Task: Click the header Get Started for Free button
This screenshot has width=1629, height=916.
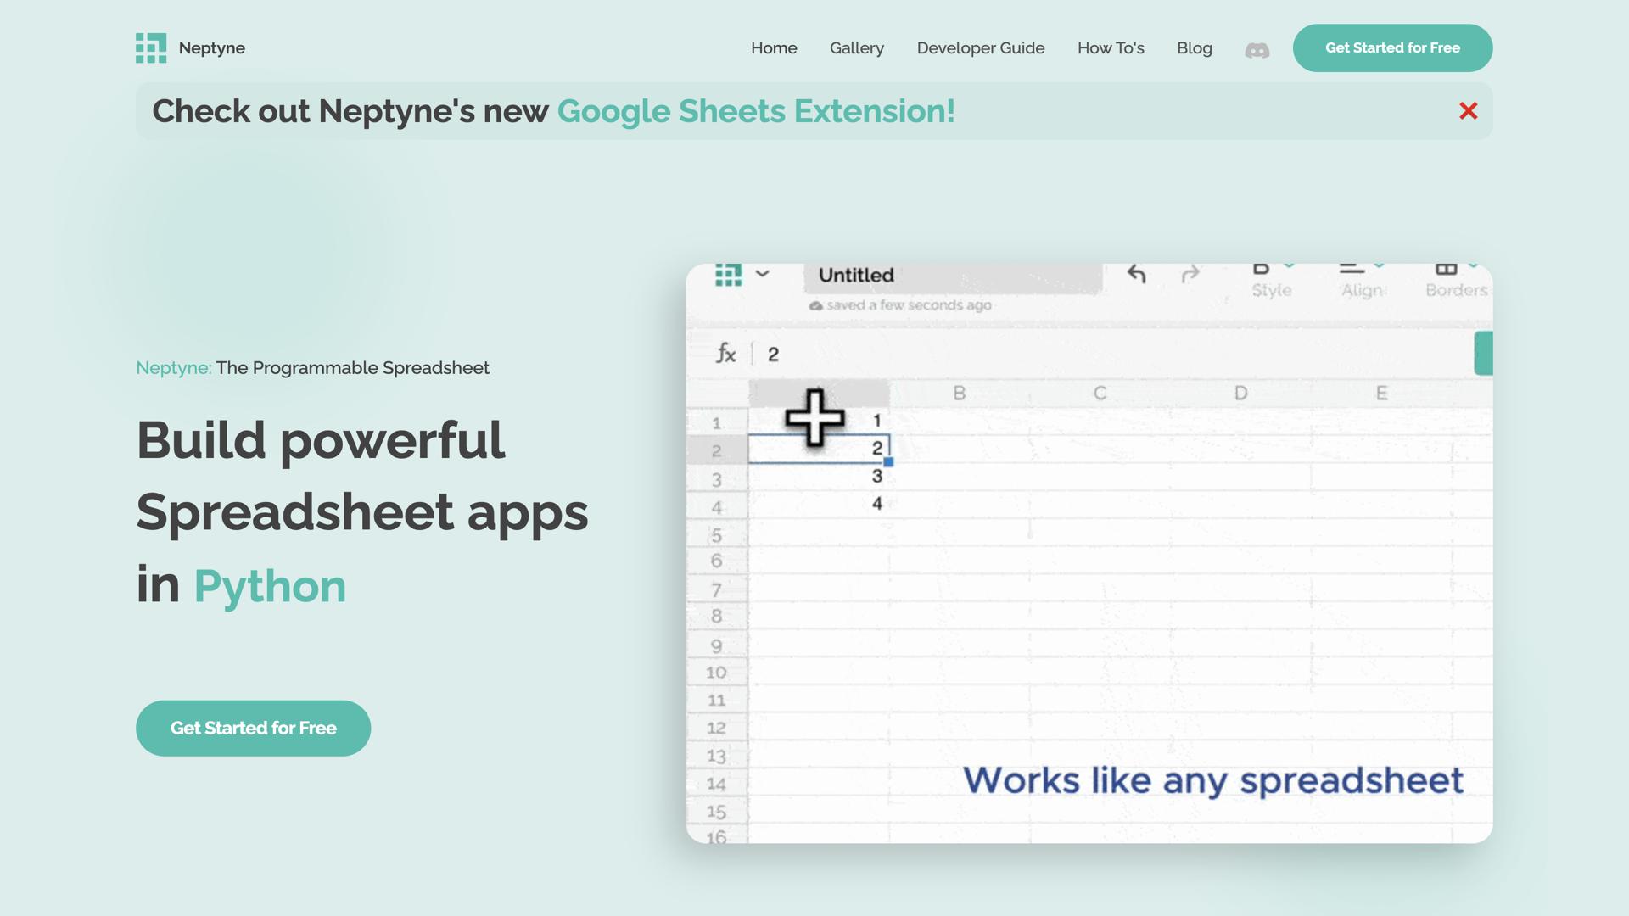Action: pyautogui.click(x=1391, y=48)
